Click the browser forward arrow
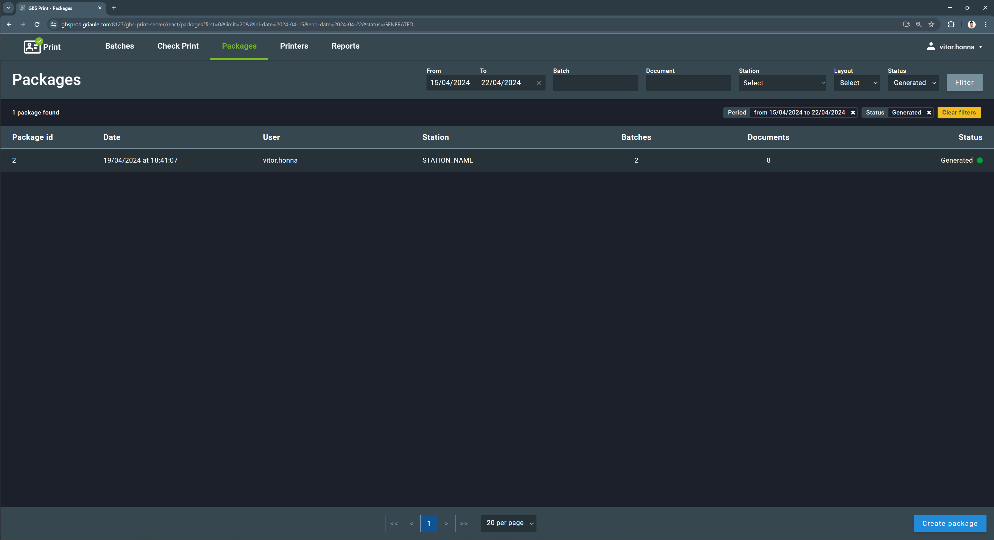 (23, 24)
